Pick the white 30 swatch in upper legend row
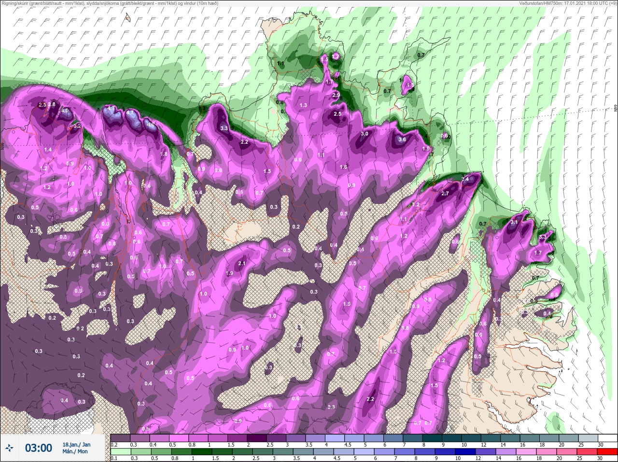Image resolution: width=618 pixels, height=462 pixels. 607,438
